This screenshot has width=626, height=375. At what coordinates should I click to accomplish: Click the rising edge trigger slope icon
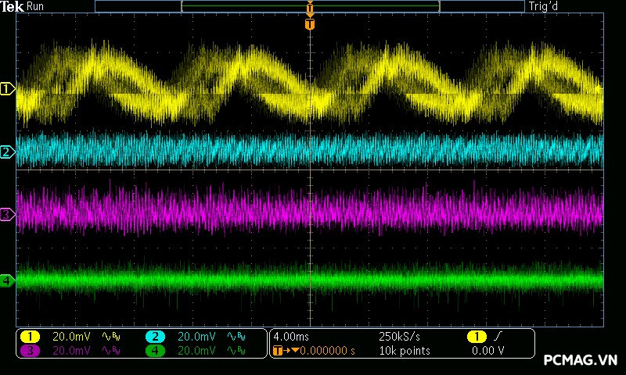pos(497,336)
